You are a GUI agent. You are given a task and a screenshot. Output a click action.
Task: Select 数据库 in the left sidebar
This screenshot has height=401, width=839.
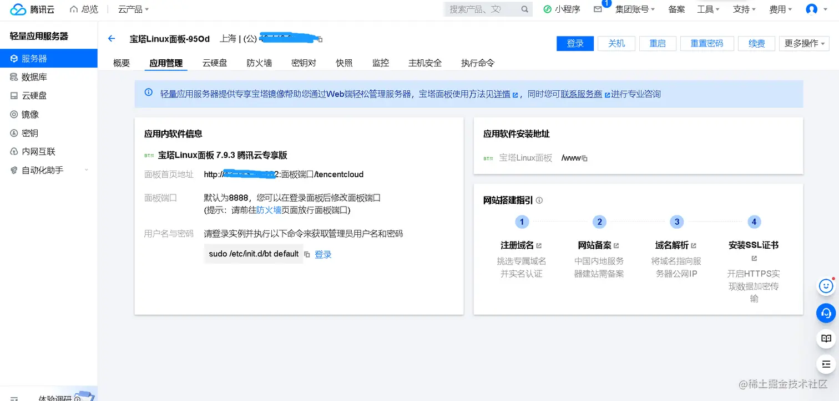click(x=32, y=77)
